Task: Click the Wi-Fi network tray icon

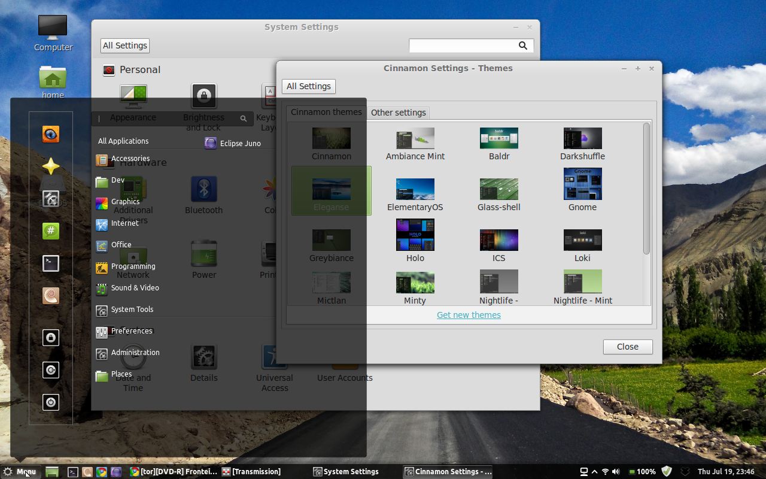Action: (x=605, y=472)
